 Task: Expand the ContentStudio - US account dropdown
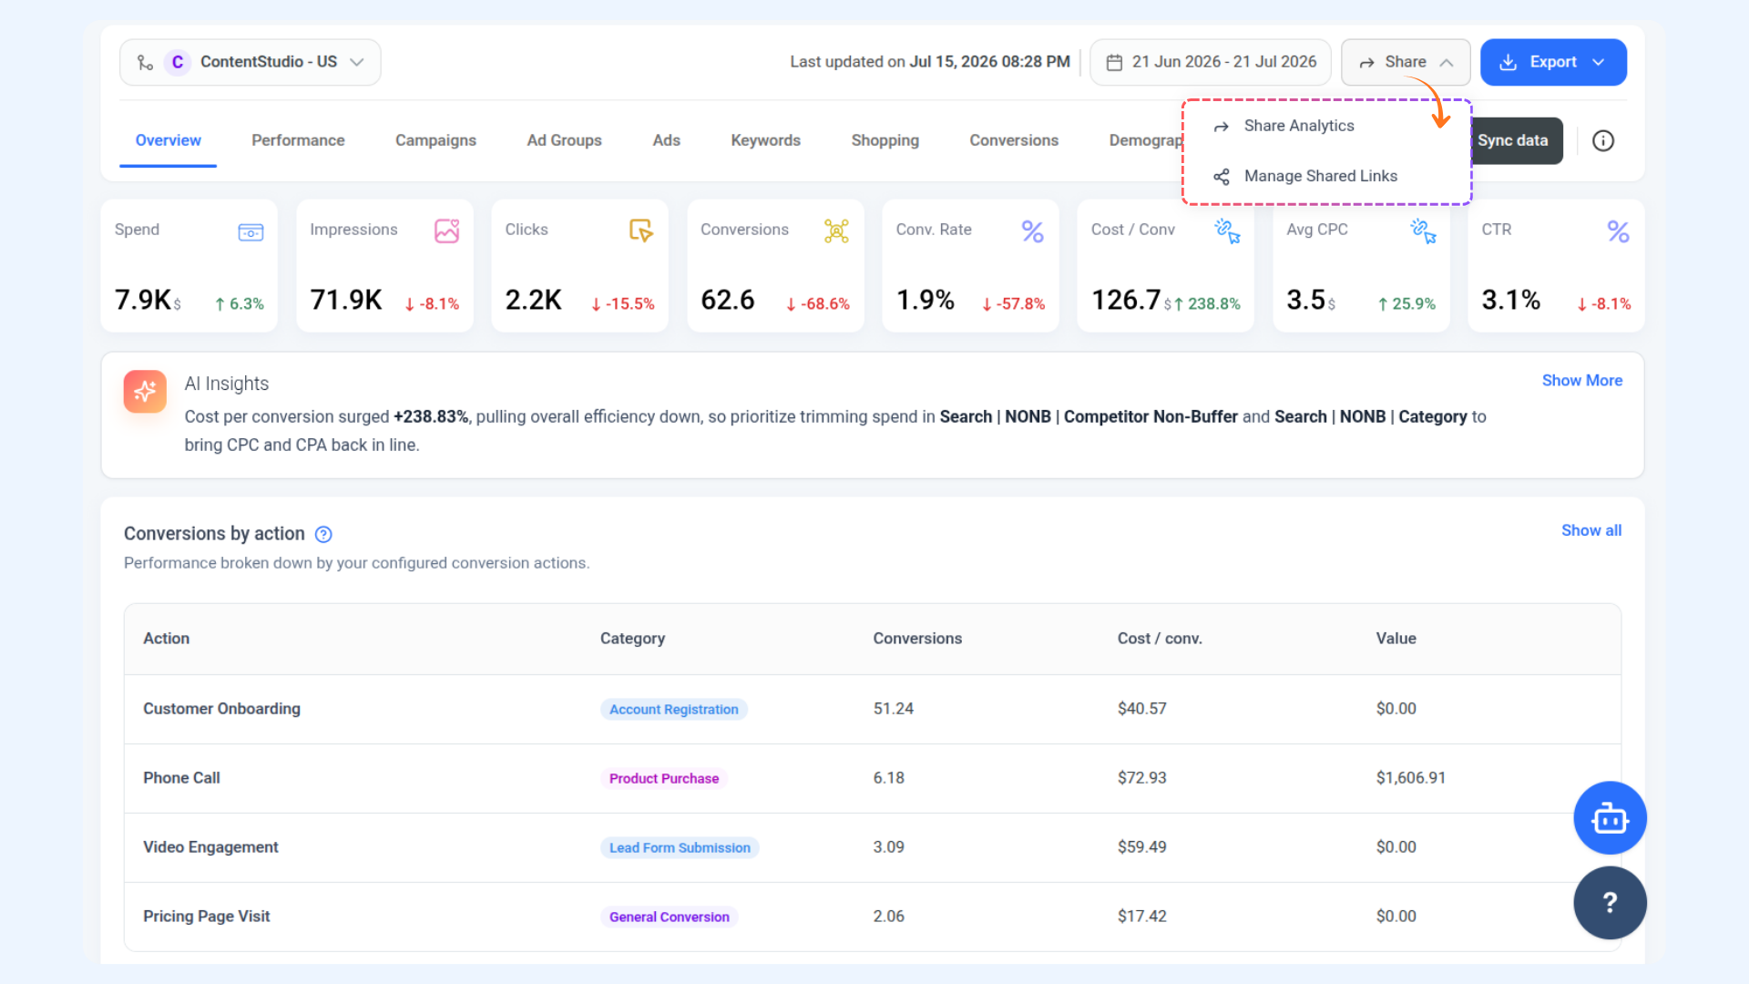250,62
